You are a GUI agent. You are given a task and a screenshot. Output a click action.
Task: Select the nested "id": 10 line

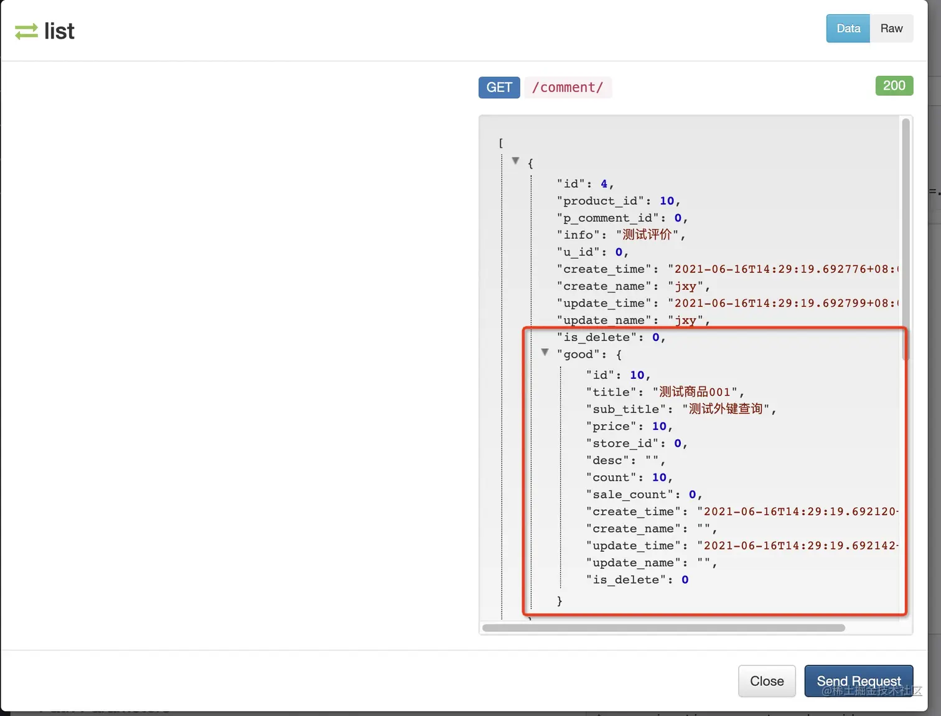tap(618, 375)
